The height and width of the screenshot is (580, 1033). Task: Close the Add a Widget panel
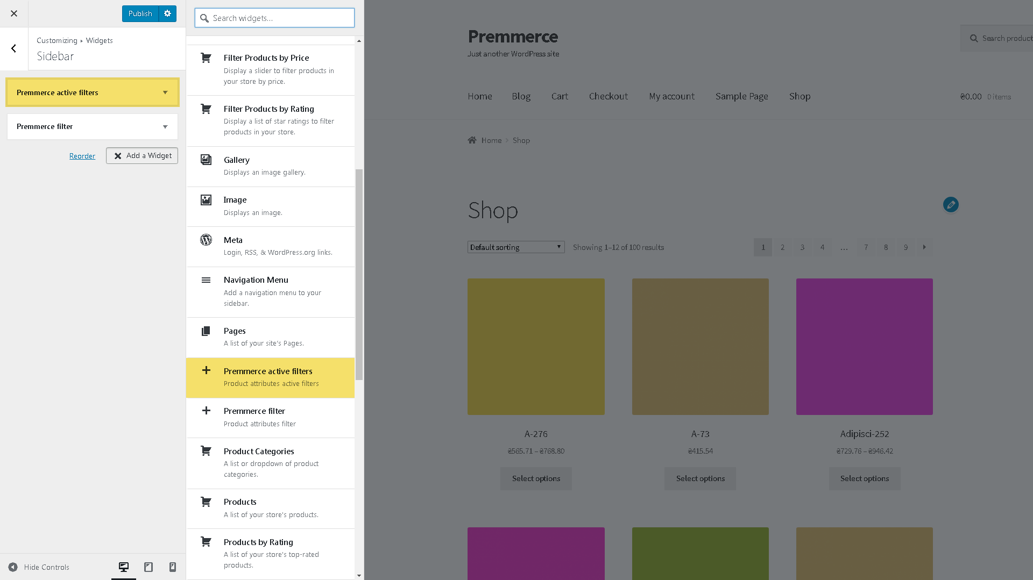pos(142,156)
